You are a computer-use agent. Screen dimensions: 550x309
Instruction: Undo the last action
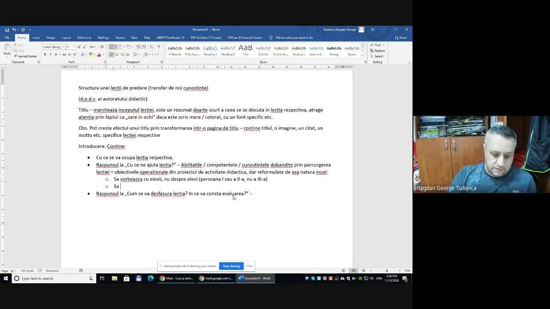tap(14, 30)
